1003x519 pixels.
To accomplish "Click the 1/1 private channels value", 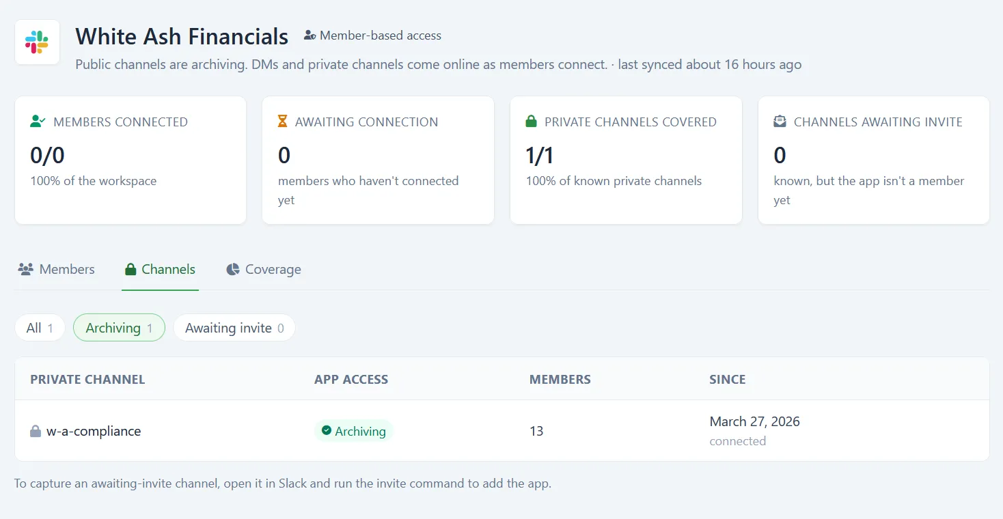I will 540,155.
